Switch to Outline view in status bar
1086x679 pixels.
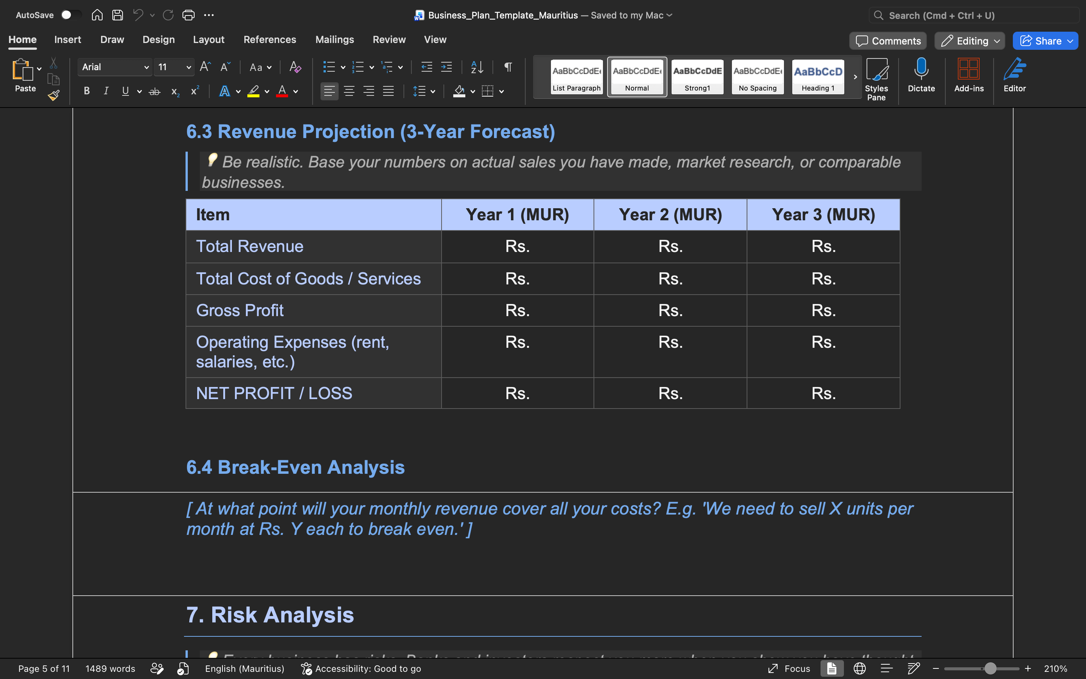886,669
